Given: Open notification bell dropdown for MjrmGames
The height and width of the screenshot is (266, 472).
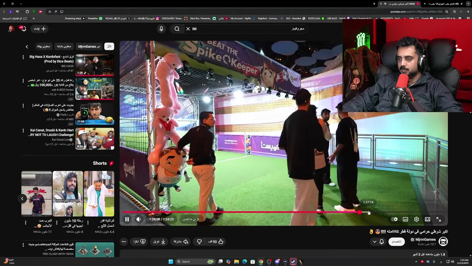Looking at the screenshot, I should point(378,242).
